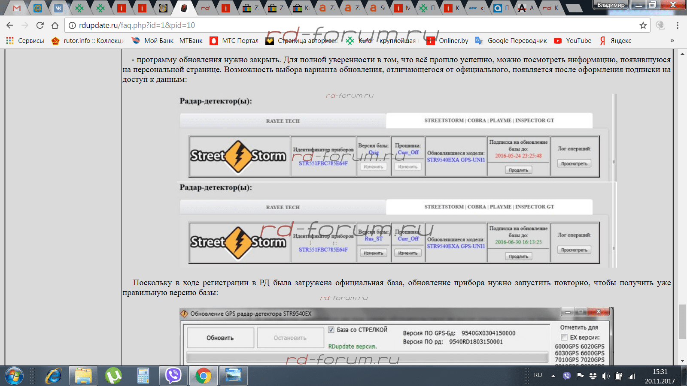The width and height of the screenshot is (687, 386).
Task: Click the vertical scrollbar thumb
Action: (x=682, y=322)
